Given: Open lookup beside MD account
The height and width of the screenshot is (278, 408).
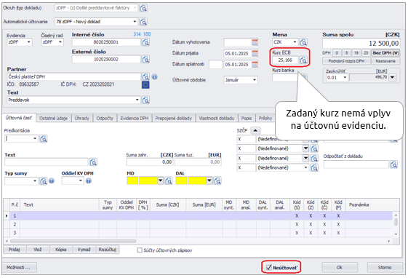Looking at the screenshot, I should 168,180.
